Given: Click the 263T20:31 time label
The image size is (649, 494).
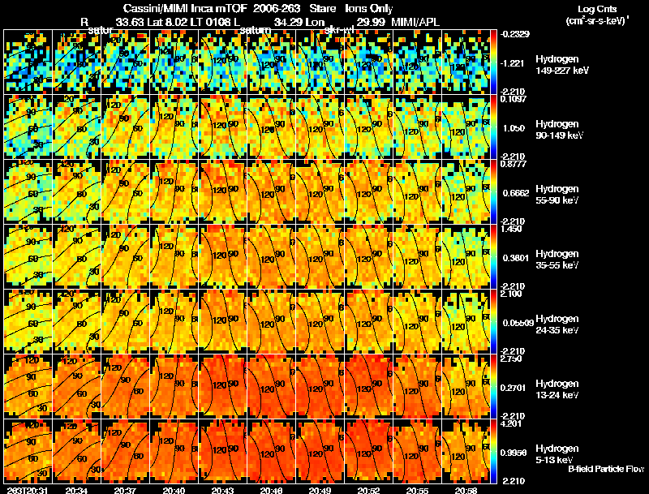Looking at the screenshot, I should pyautogui.click(x=29, y=491).
